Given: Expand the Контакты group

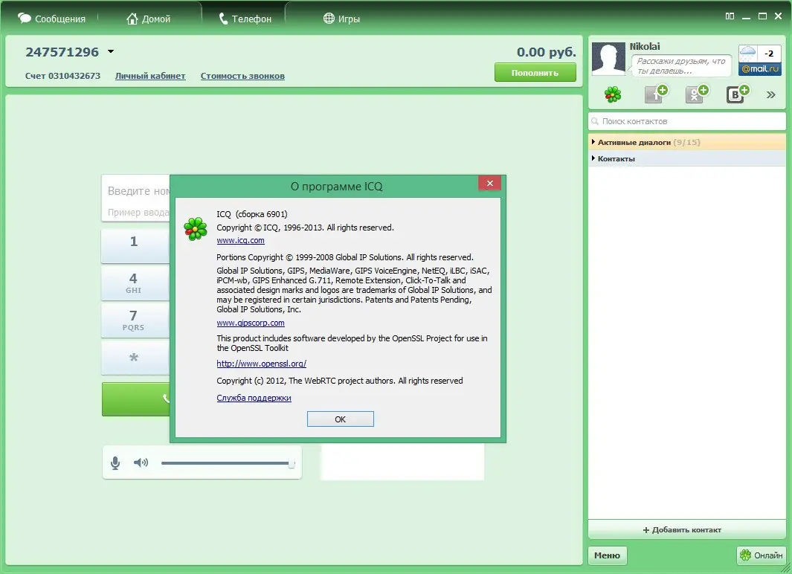Looking at the screenshot, I should coord(687,158).
